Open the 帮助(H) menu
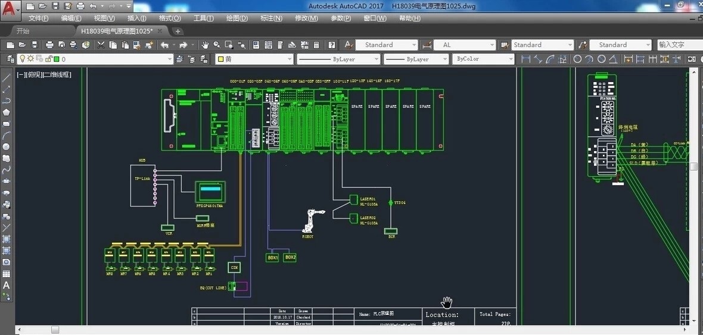The height and width of the screenshot is (335, 703). tap(410, 18)
